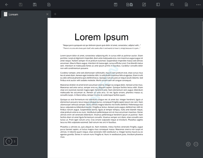Go back with the arrow icon
Image resolution: width=203 pixels, height=158 pixels.
(7, 5)
